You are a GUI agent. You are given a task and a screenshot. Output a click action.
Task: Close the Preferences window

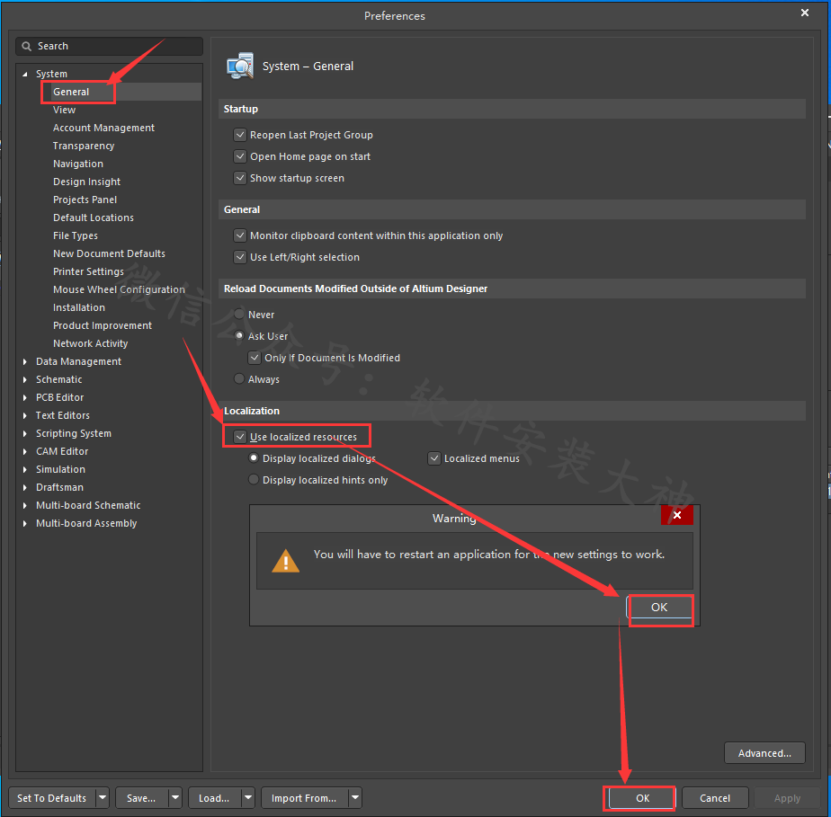[x=805, y=13]
